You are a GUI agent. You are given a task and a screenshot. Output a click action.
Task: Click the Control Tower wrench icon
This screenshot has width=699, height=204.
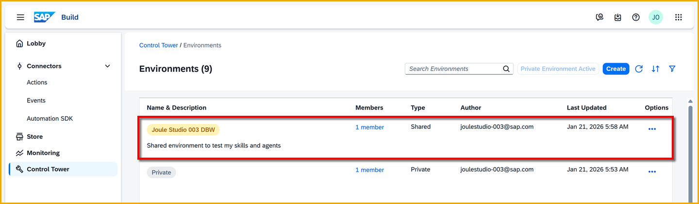point(19,170)
